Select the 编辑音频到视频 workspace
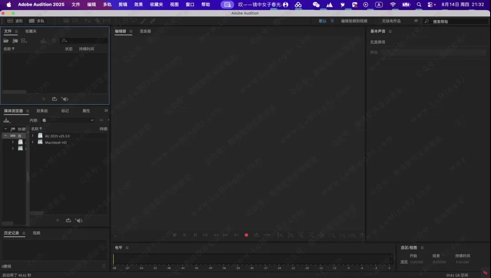The height and width of the screenshot is (278, 491). [354, 21]
